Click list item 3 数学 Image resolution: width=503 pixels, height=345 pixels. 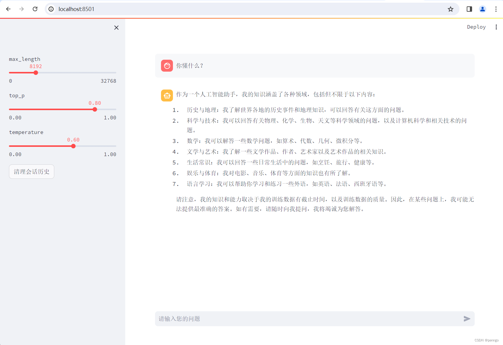275,141
